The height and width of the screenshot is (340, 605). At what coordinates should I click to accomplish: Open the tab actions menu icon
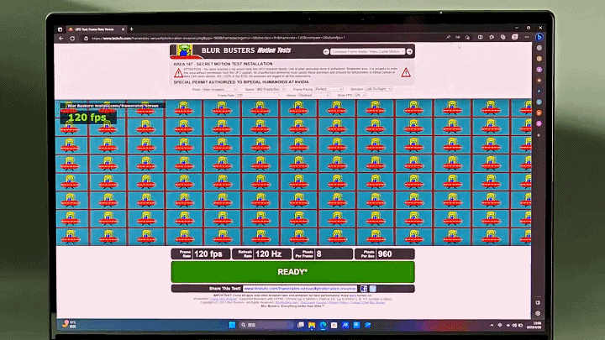pos(60,29)
